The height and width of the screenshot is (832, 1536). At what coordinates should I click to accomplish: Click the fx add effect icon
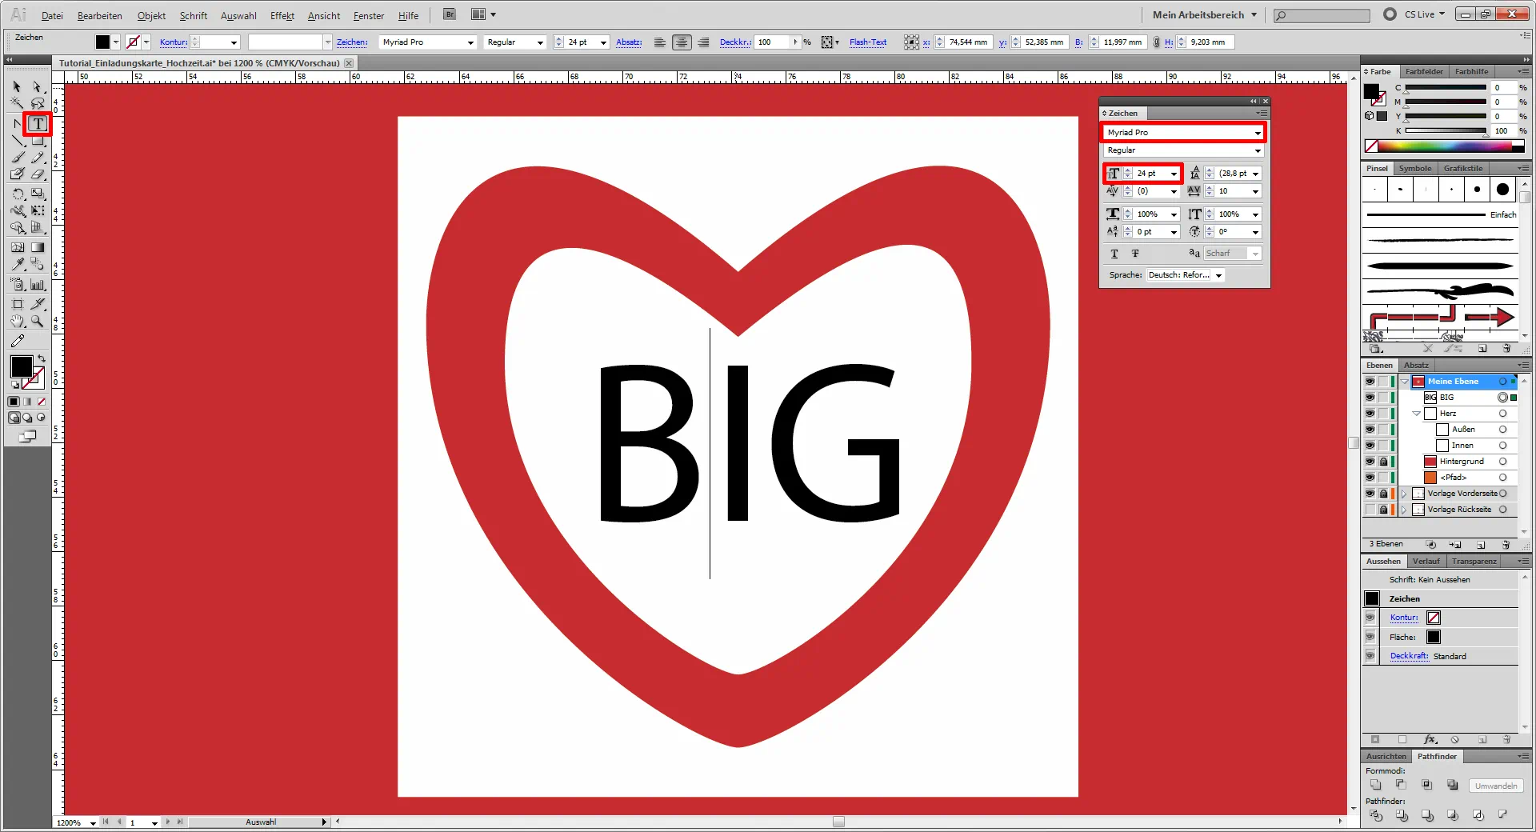click(1430, 740)
